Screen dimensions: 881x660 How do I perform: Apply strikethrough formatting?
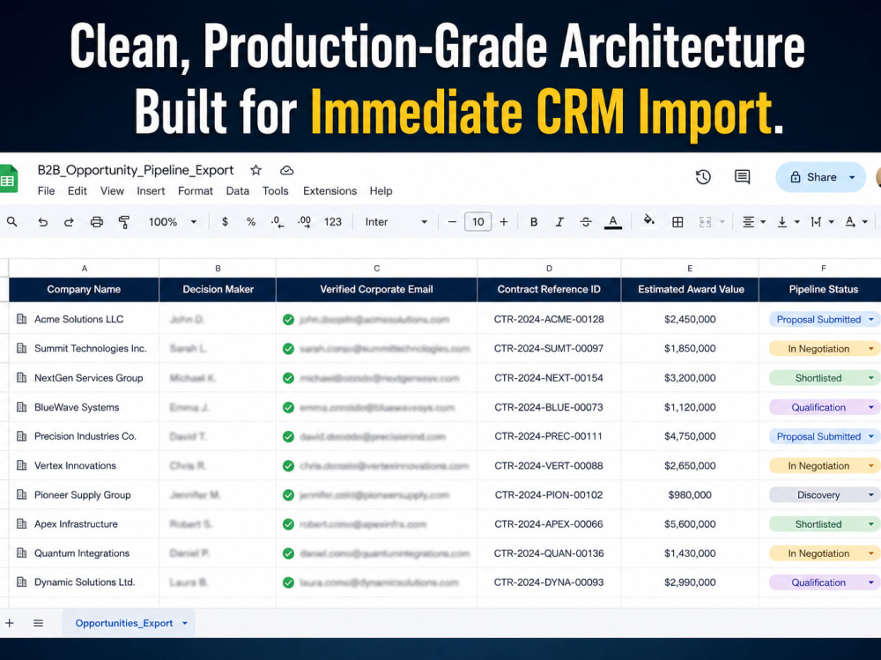tap(586, 222)
